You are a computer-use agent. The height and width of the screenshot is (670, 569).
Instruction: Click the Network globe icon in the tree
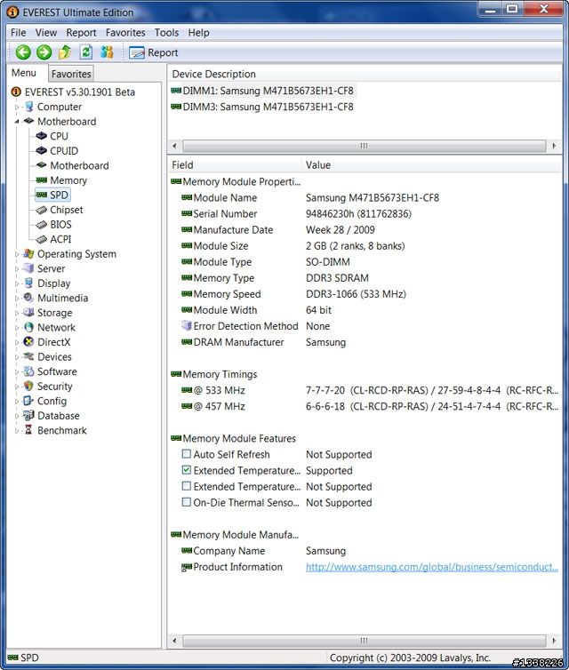28,327
